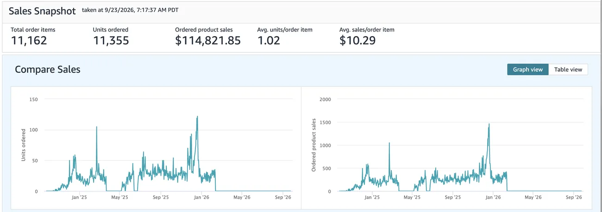Click the 2000 y-axis label on sales chart
The height and width of the screenshot is (212, 602).
(326, 100)
